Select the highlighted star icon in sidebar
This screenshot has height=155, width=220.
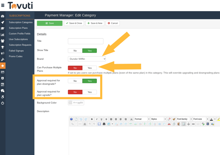[3, 66]
